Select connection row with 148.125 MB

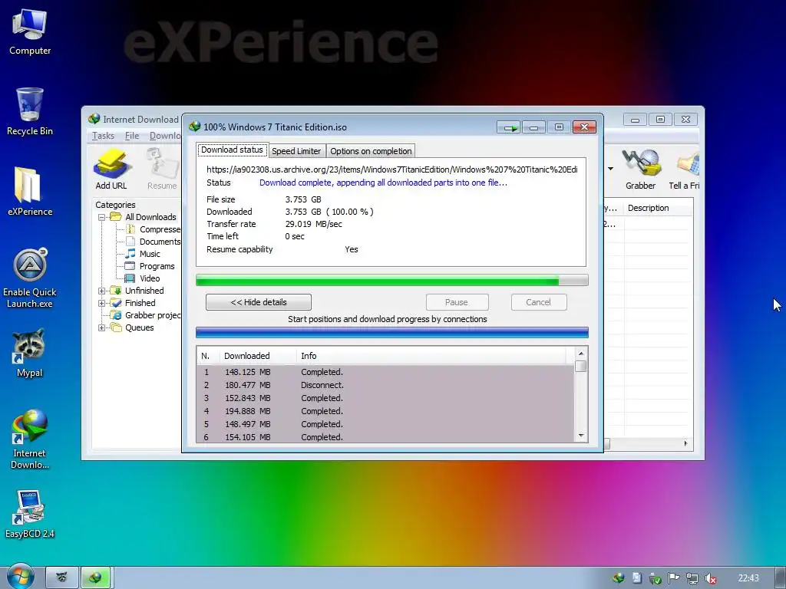(386, 372)
